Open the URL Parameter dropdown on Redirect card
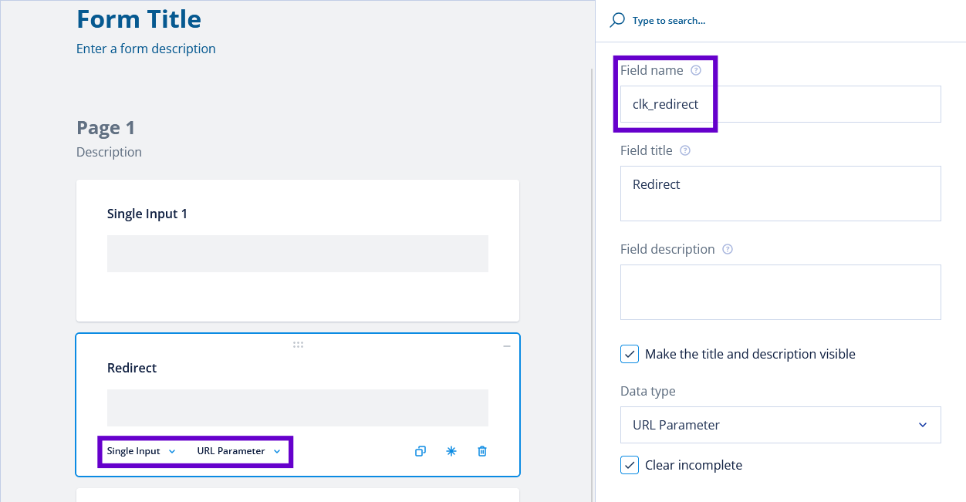 238,451
